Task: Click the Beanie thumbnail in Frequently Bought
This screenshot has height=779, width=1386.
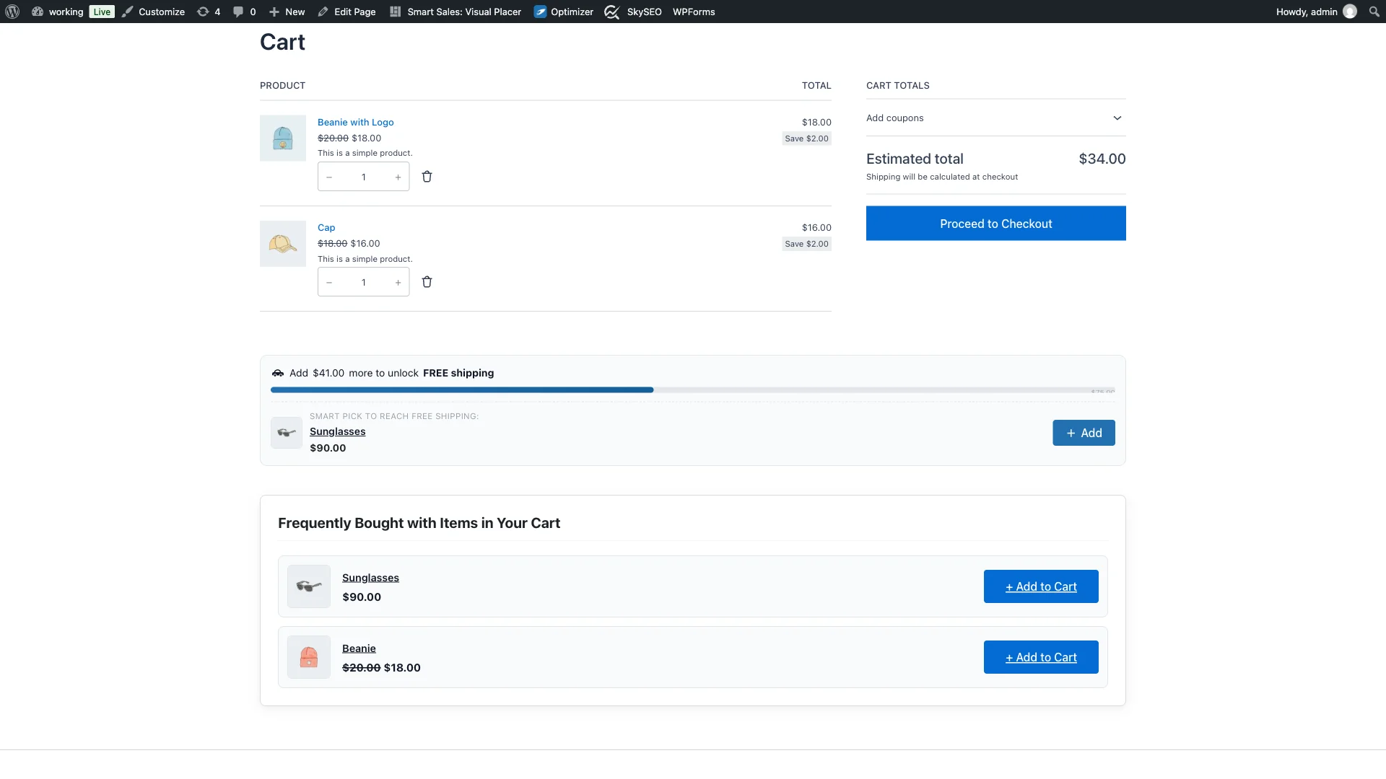Action: (309, 657)
